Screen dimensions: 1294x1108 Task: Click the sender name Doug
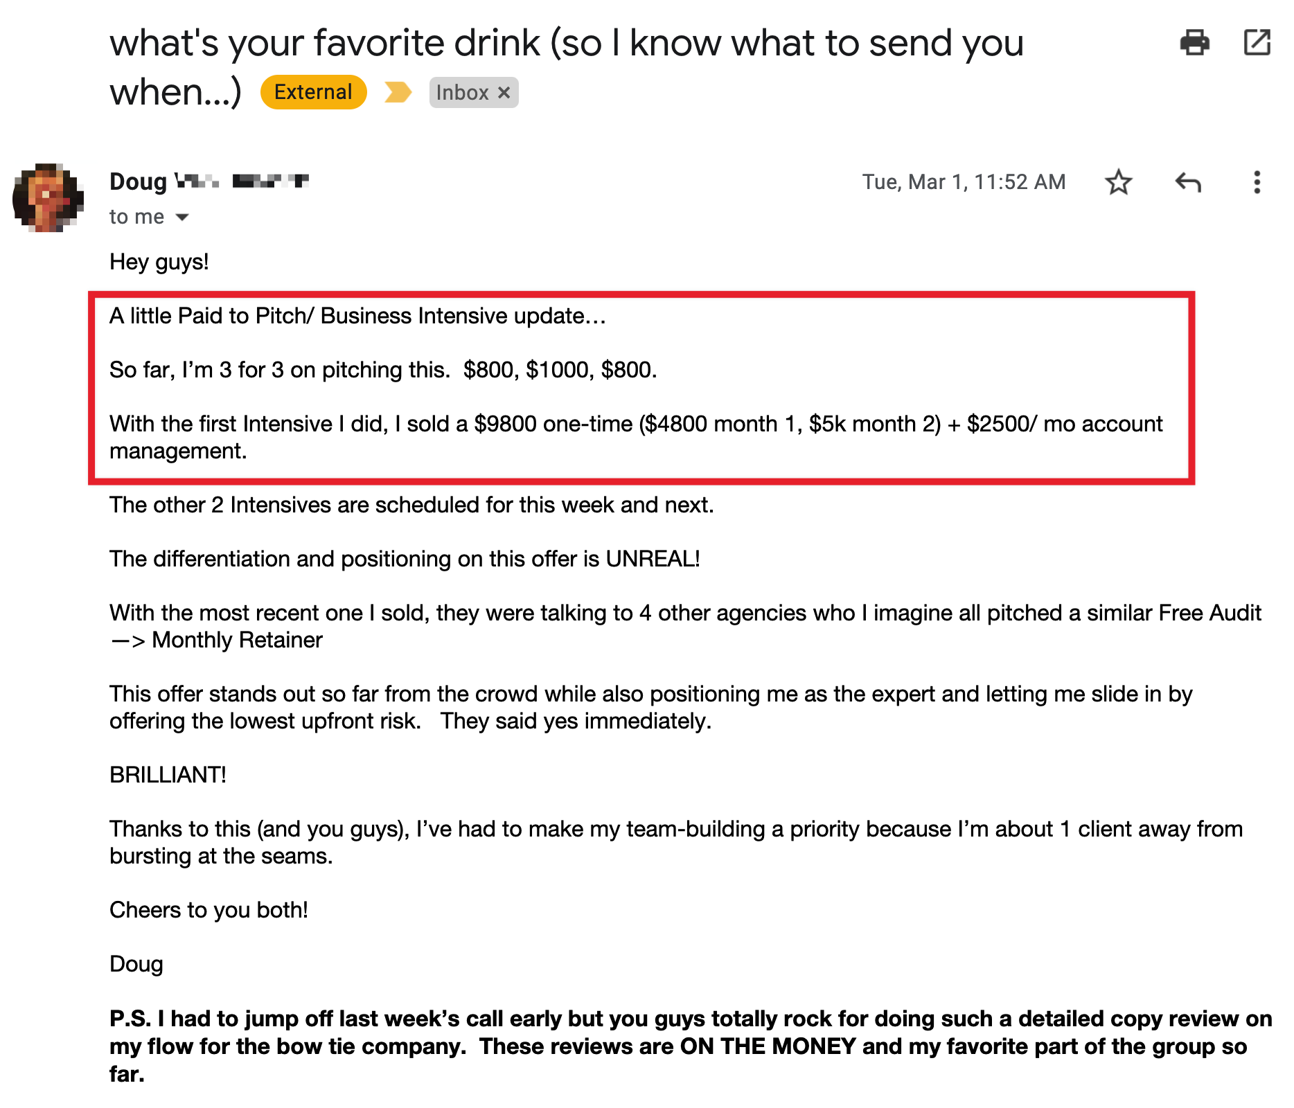(x=138, y=181)
